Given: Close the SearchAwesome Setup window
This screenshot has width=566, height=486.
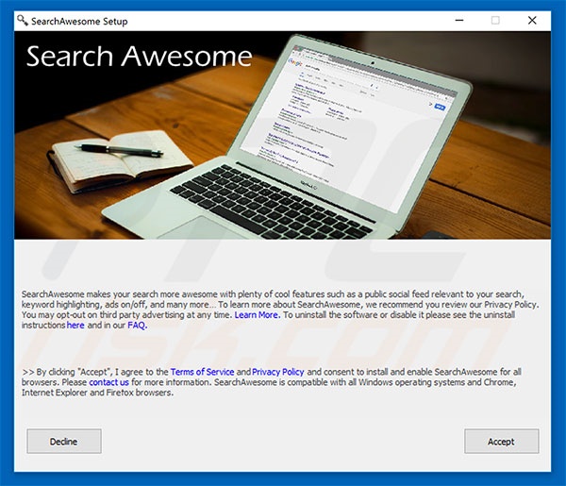Looking at the screenshot, I should [532, 20].
